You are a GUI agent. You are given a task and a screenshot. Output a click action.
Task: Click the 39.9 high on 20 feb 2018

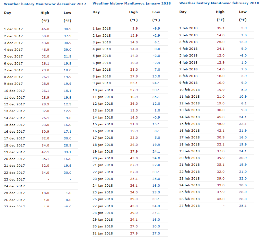(221, 158)
